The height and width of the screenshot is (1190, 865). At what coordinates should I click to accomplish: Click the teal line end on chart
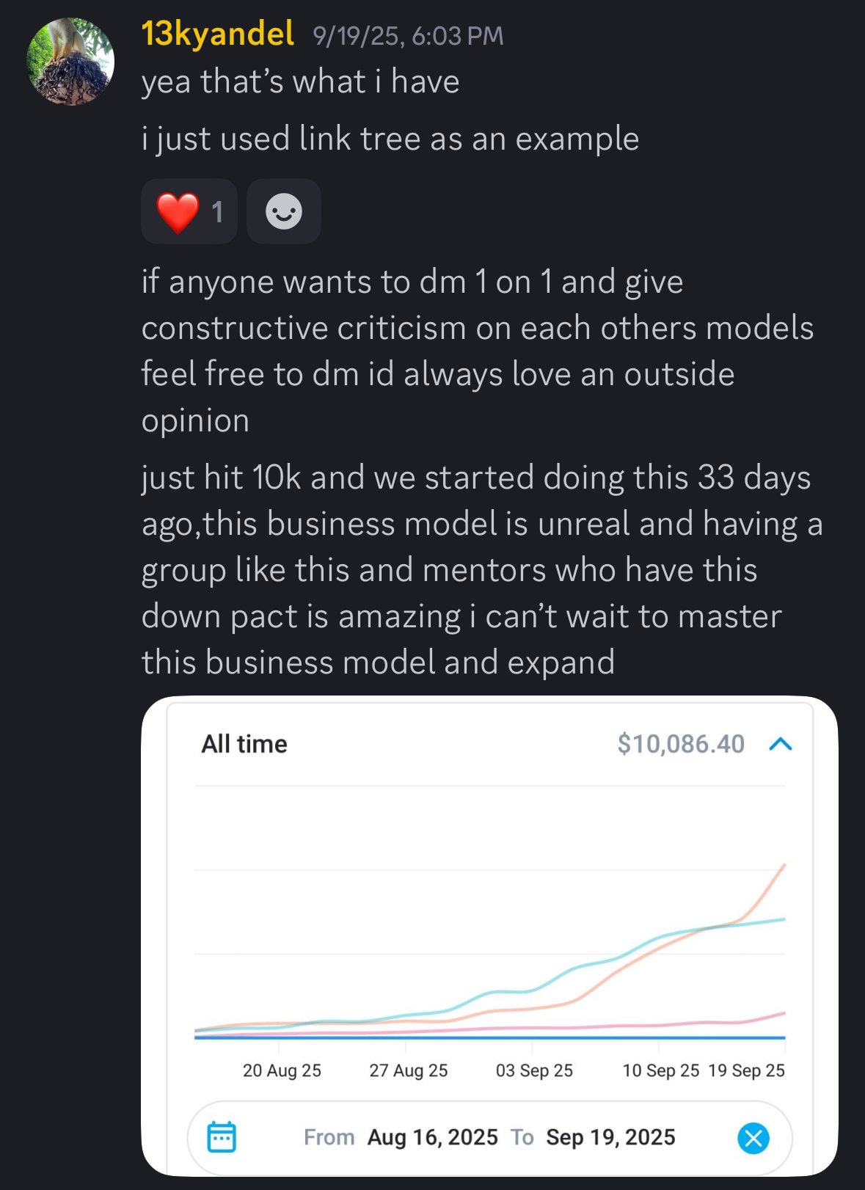tap(783, 919)
